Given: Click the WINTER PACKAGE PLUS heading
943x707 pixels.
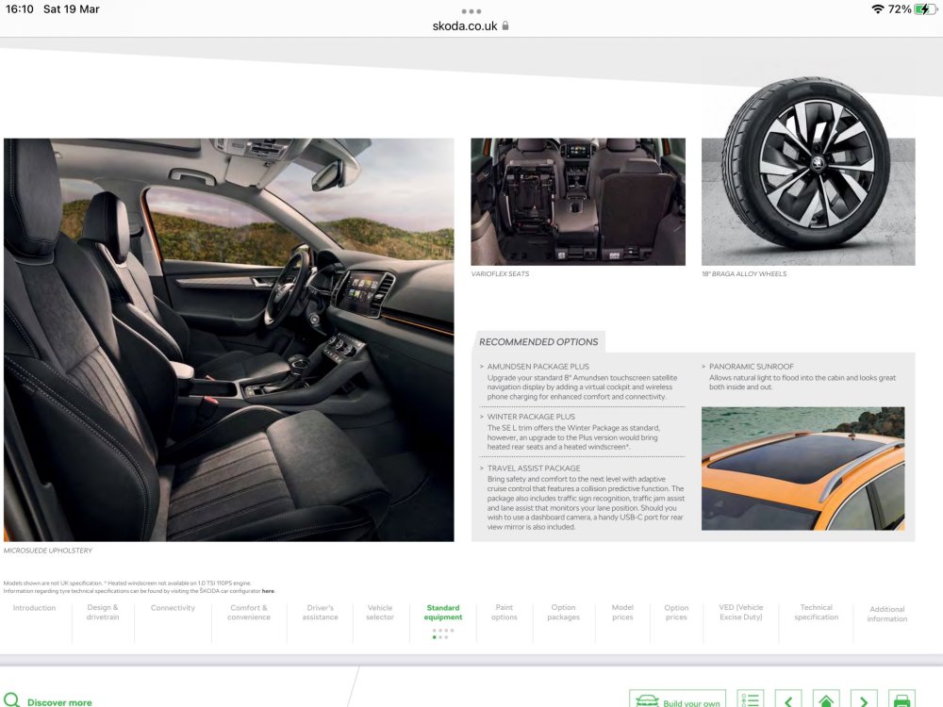Looking at the screenshot, I should (531, 417).
